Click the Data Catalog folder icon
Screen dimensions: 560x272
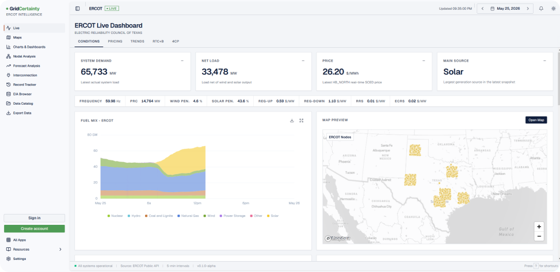[9, 104]
